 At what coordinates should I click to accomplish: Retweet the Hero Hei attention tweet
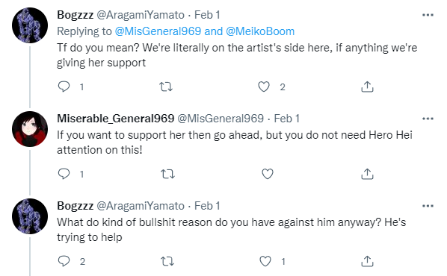point(167,174)
